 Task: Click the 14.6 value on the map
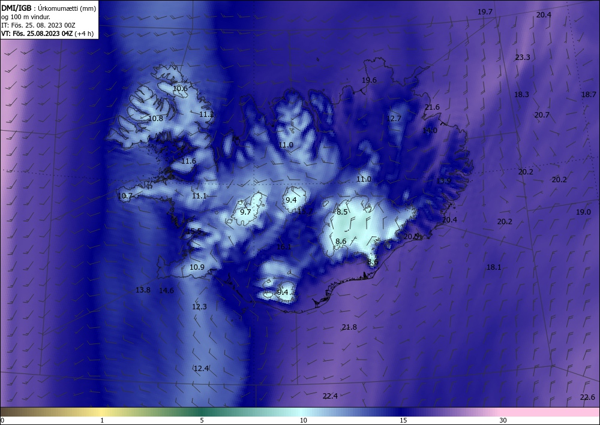pyautogui.click(x=166, y=291)
